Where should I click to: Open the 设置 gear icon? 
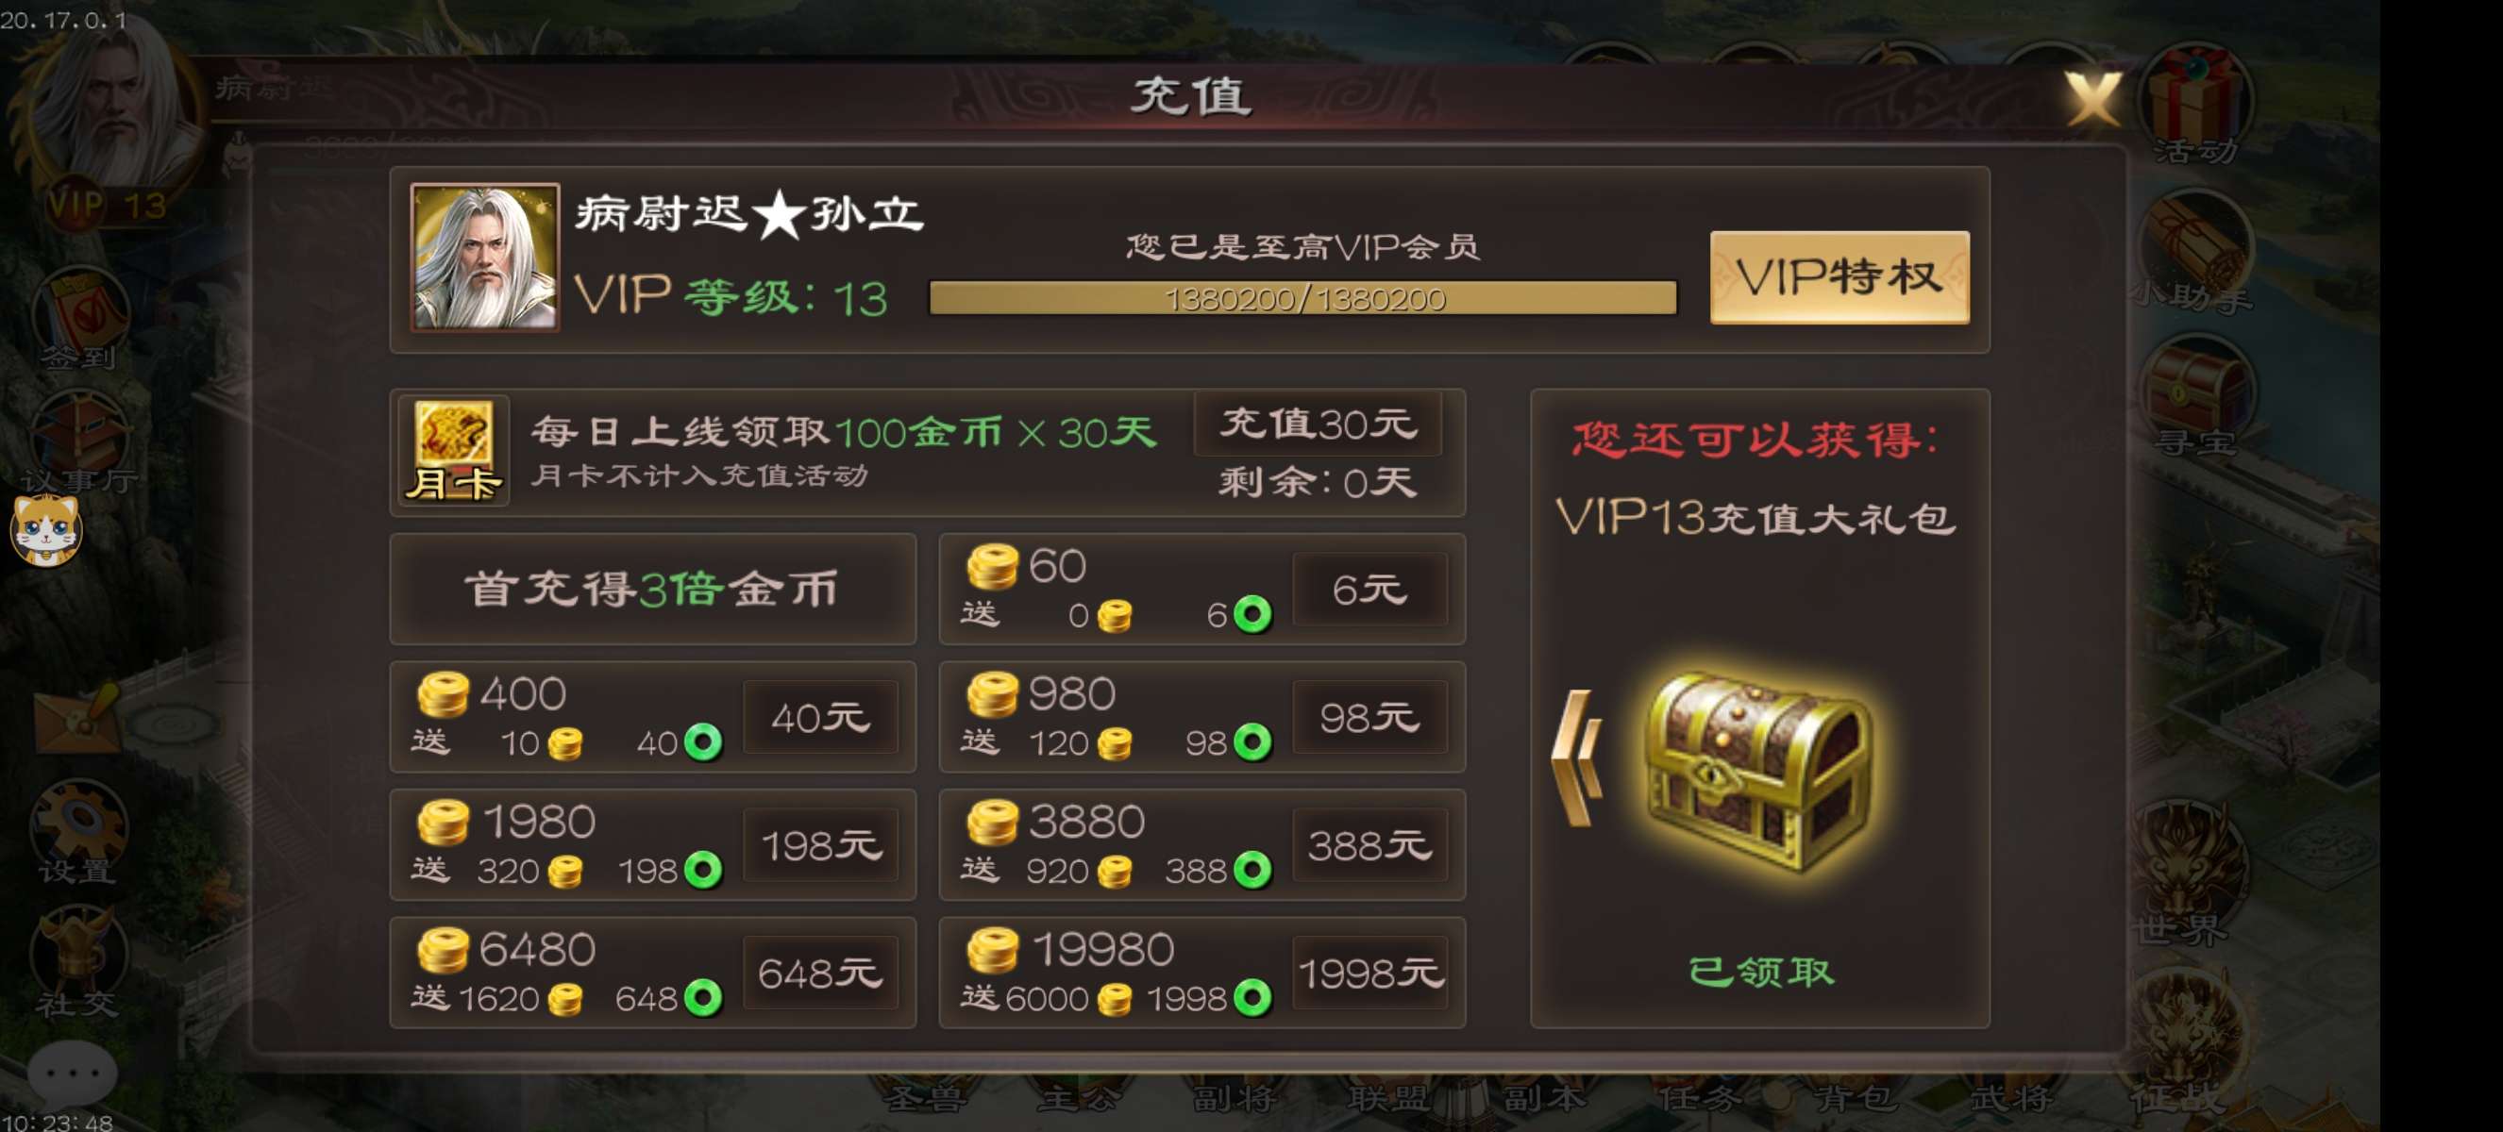point(77,832)
